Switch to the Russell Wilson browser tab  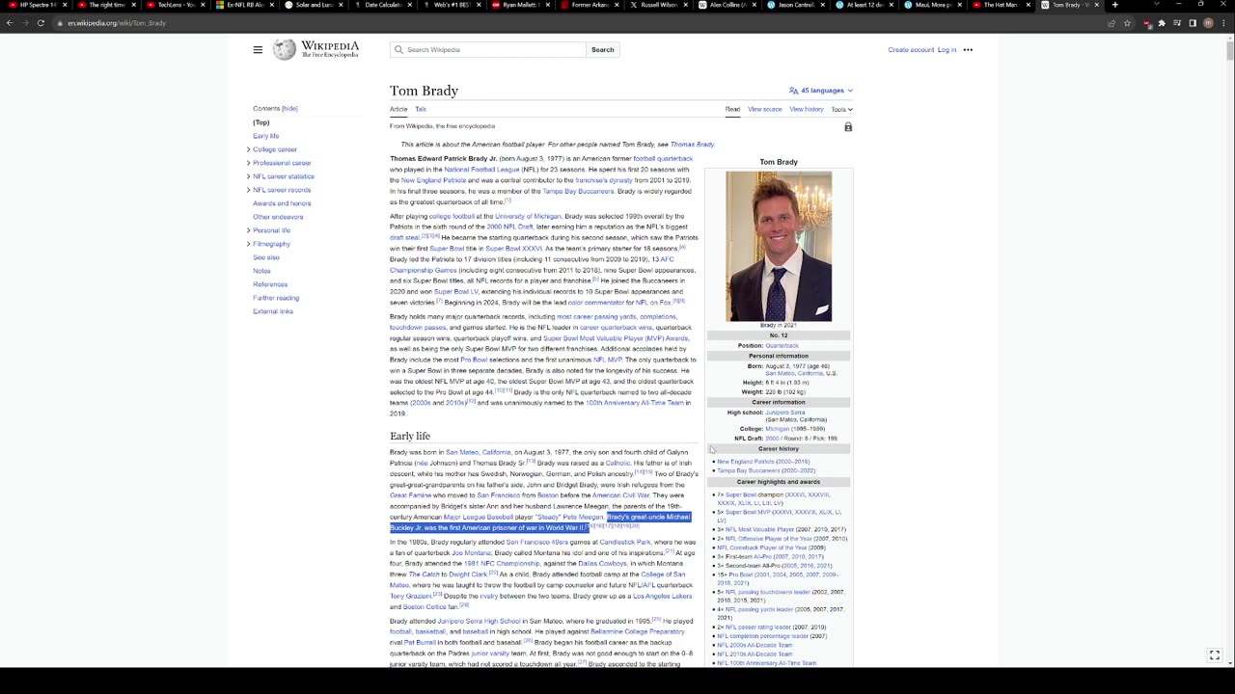656,5
